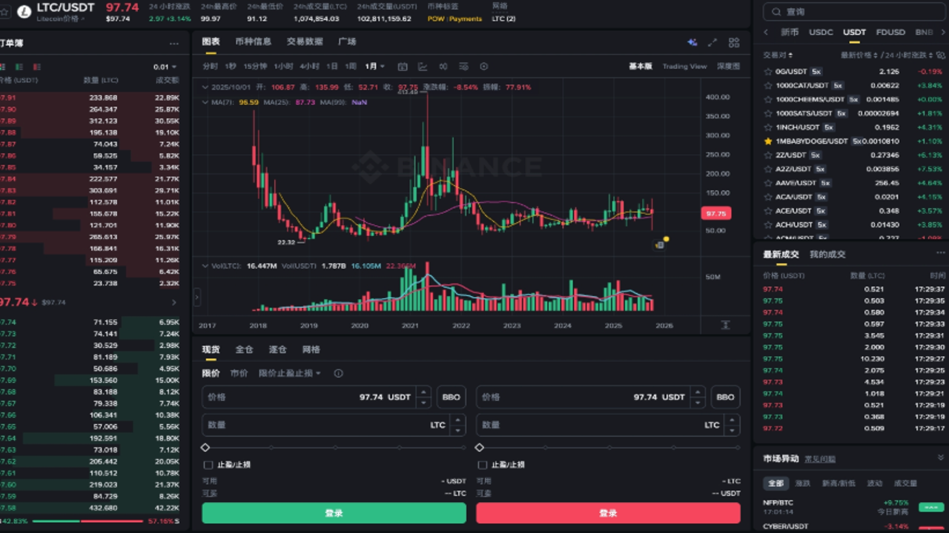Image resolution: width=949 pixels, height=533 pixels.
Task: Expand the market movers panel chevron
Action: 941,458
